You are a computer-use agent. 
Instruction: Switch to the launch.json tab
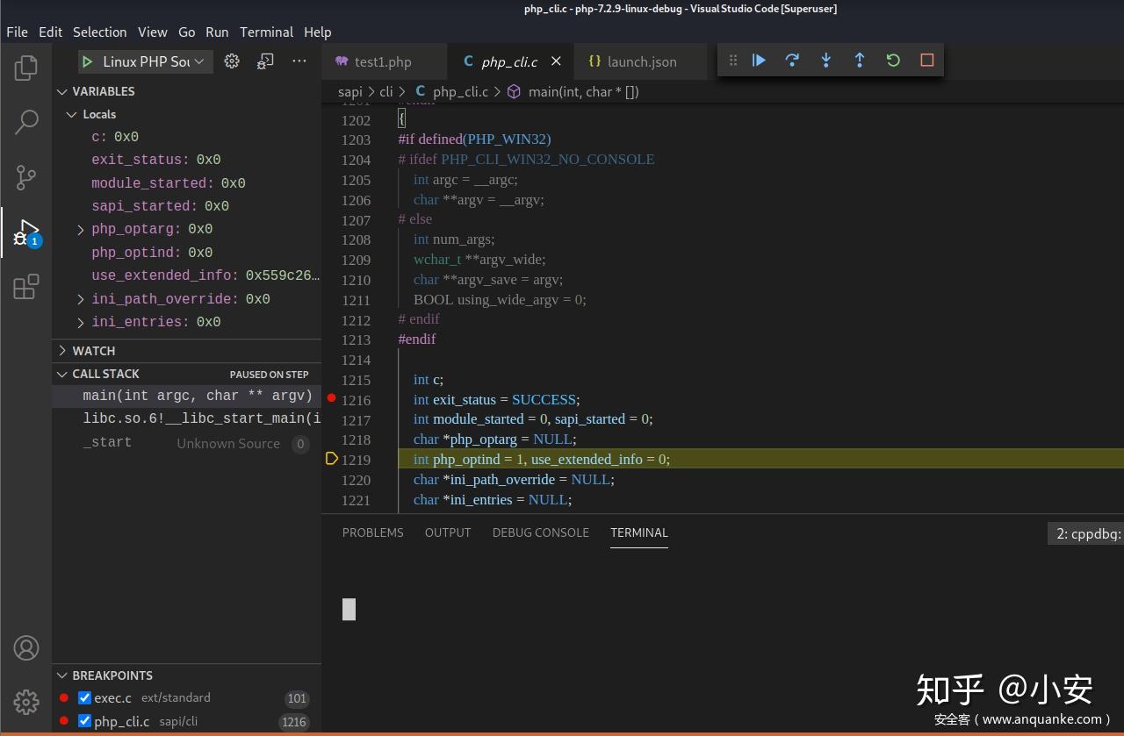click(x=641, y=61)
